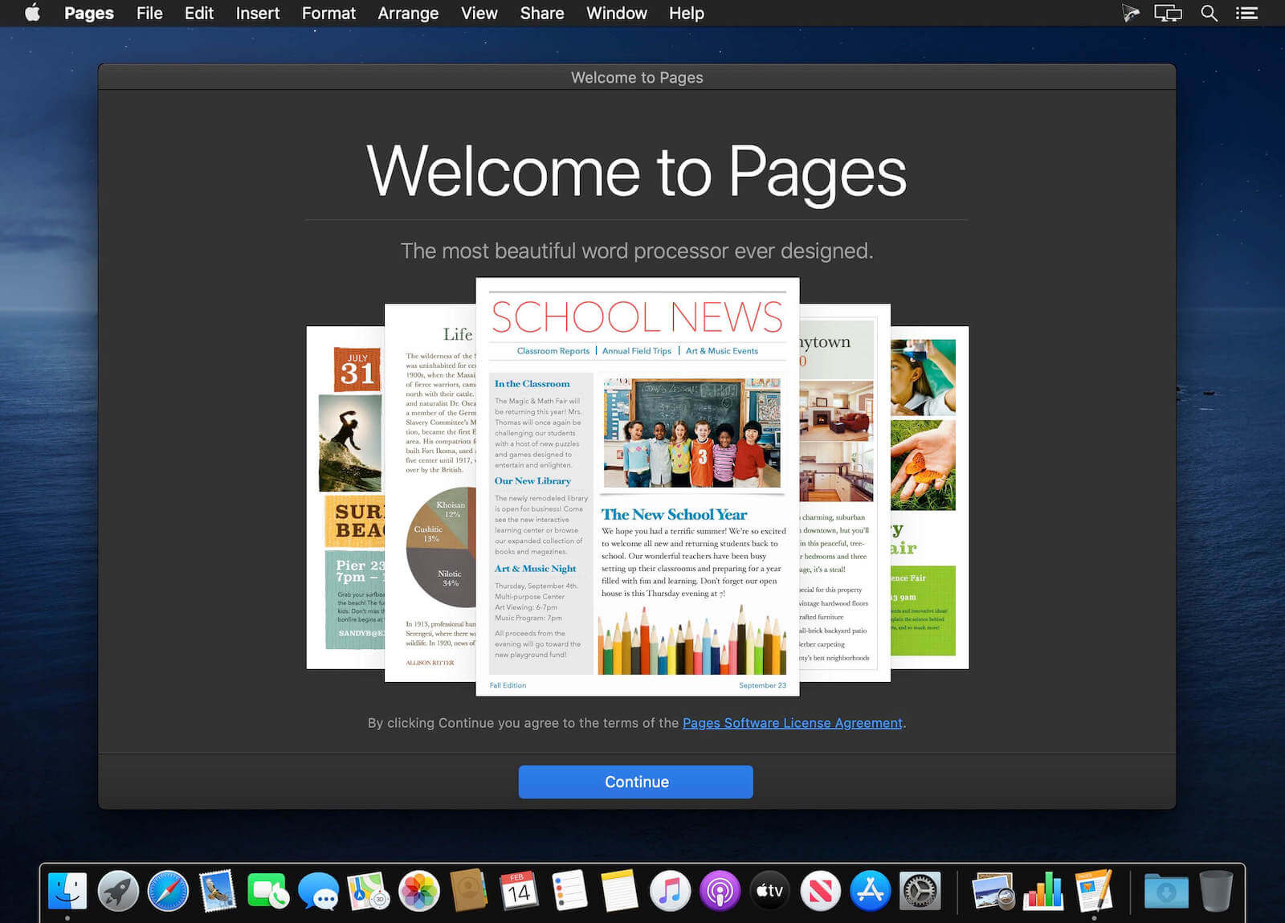Open App Store from the Dock

coord(871,891)
